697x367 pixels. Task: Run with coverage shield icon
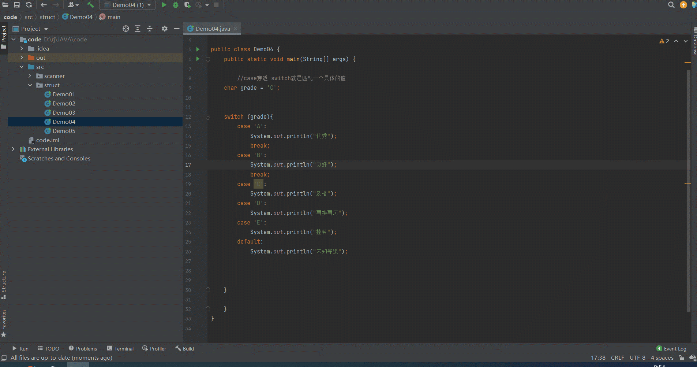point(187,5)
